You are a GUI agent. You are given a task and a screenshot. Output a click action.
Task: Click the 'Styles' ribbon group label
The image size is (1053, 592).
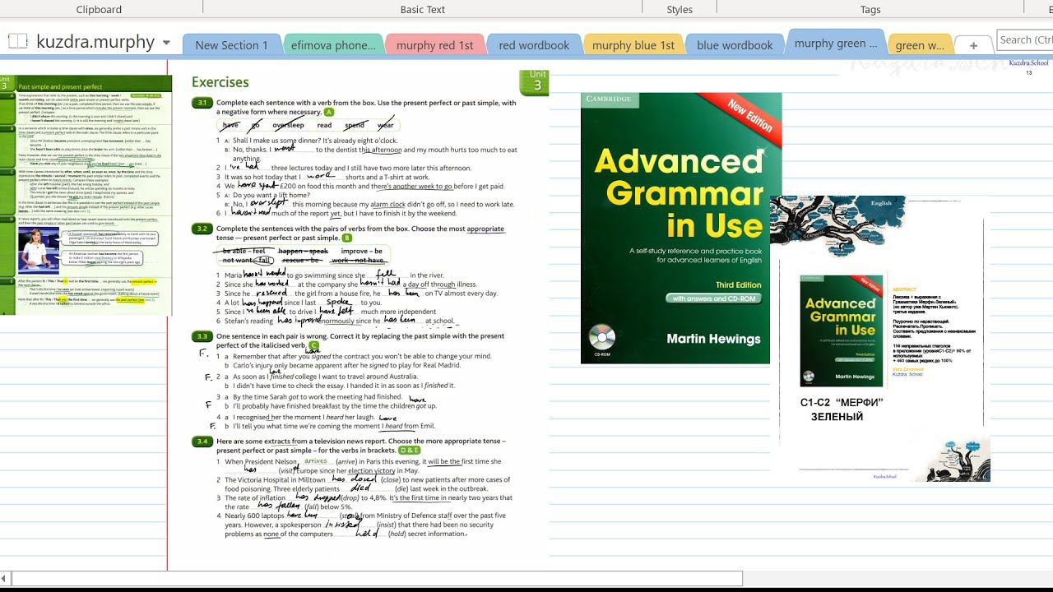pyautogui.click(x=680, y=10)
